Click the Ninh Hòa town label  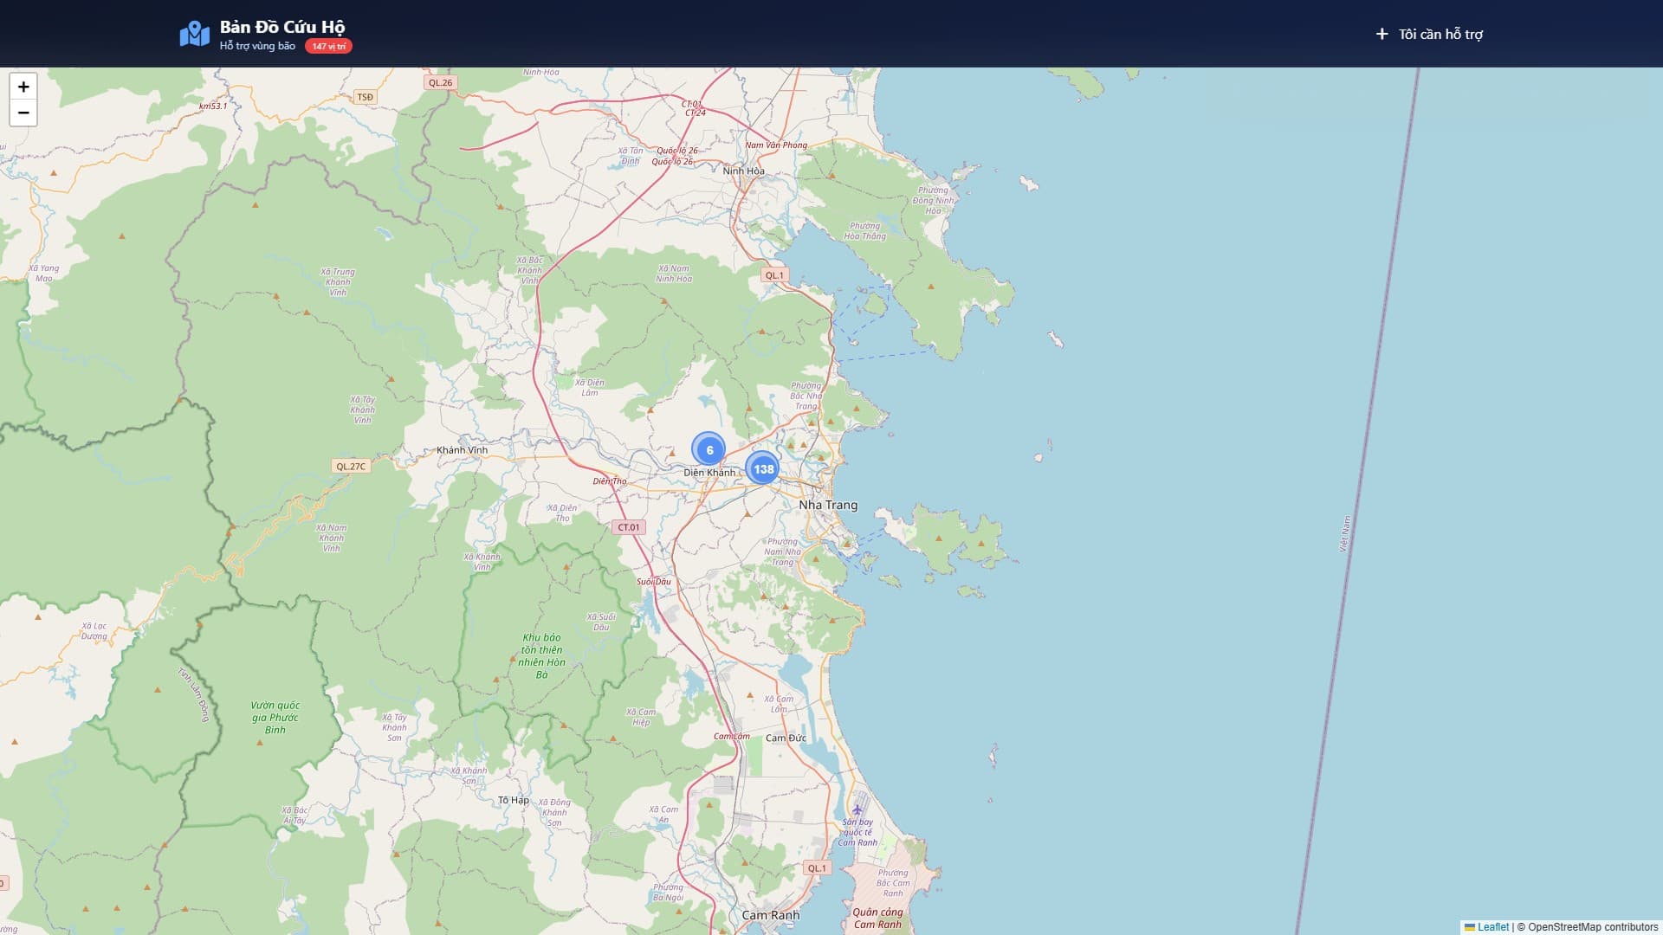pyautogui.click(x=744, y=171)
